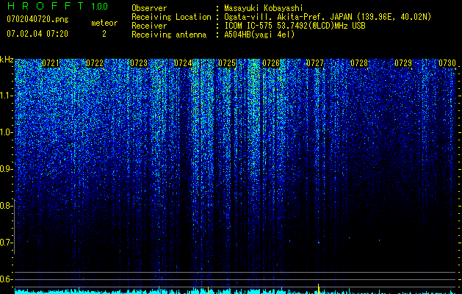Click the 0724 time marker

(183, 63)
